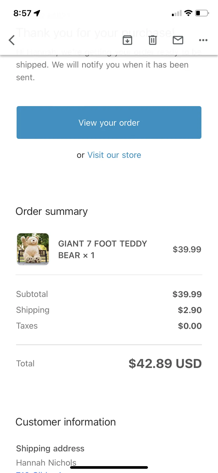
Task: Tap the $42.89 USD total amount
Action: [165, 363]
